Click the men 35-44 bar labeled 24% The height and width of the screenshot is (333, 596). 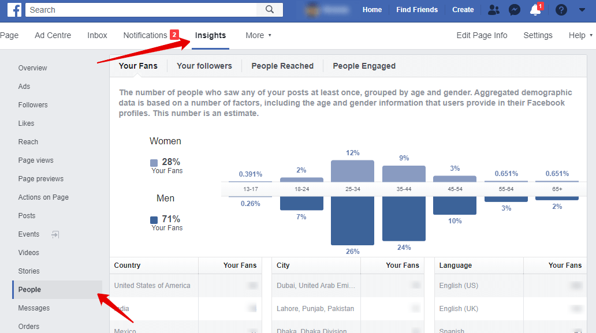click(x=404, y=219)
